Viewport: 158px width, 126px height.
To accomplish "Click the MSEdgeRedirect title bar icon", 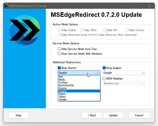I will (x=6, y=6).
